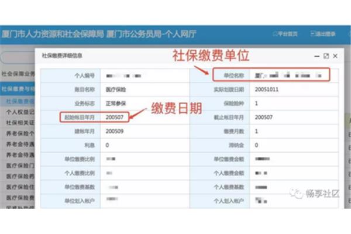Open 医疗保险费 item in sidebar
Viewport: 351px width, 234px height.
pos(20,198)
